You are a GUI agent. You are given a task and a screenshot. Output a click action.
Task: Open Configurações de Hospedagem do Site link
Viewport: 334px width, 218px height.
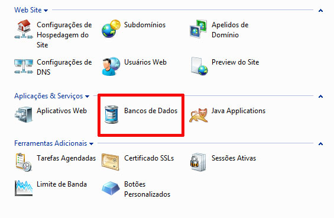pos(64,35)
